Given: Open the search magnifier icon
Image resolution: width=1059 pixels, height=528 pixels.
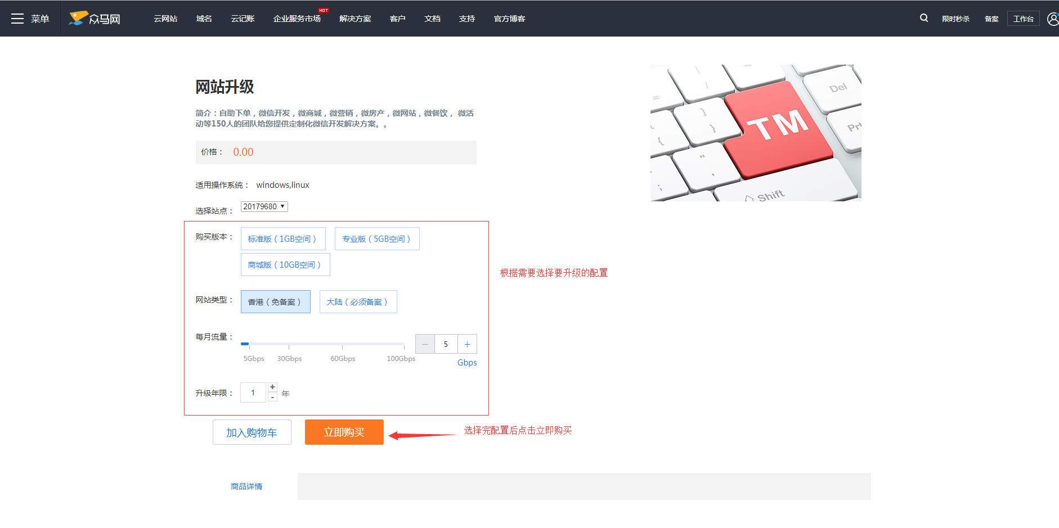Looking at the screenshot, I should coord(924,18).
